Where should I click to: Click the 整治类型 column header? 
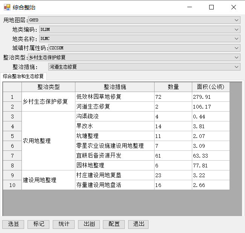49,87
